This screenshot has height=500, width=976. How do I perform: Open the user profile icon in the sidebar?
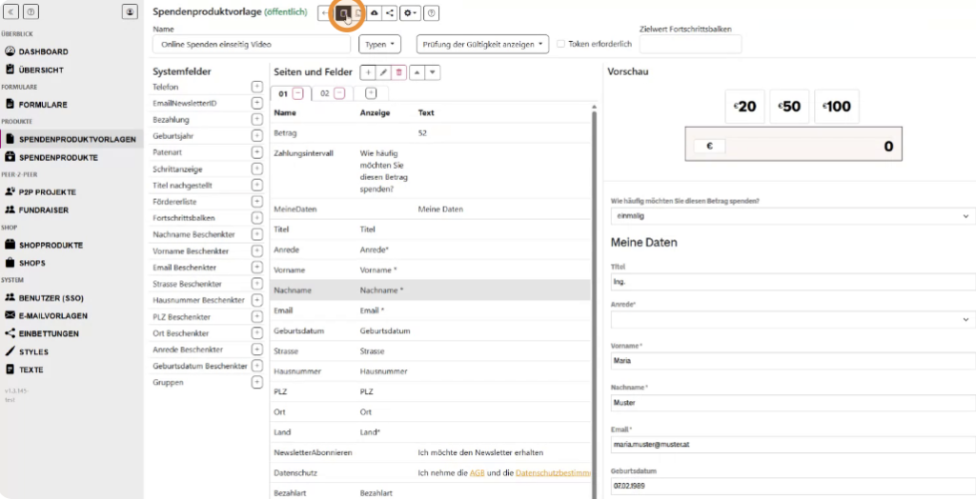130,11
